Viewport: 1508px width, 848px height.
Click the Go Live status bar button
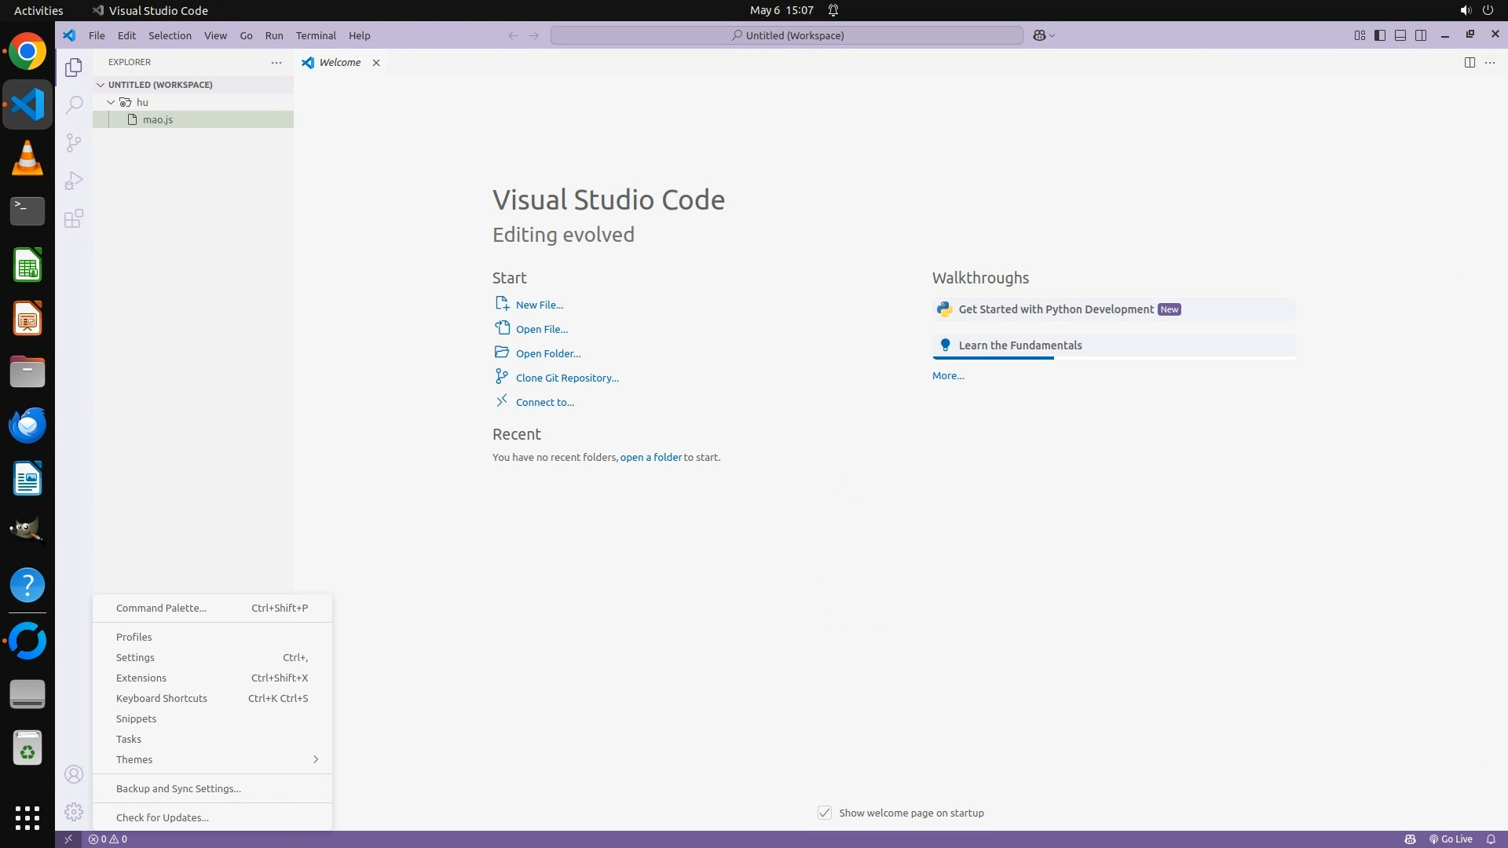[x=1451, y=839]
